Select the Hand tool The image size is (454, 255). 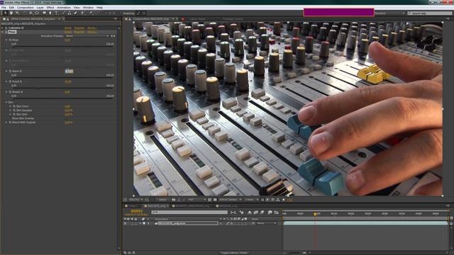click(x=11, y=13)
